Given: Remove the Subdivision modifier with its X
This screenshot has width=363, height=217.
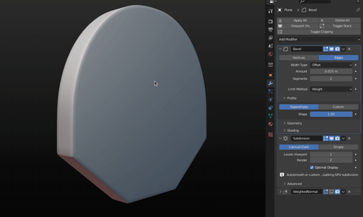Looking at the screenshot, I should (350, 138).
